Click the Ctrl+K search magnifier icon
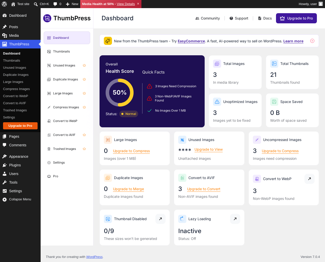325x262 pixels. [36, 4]
